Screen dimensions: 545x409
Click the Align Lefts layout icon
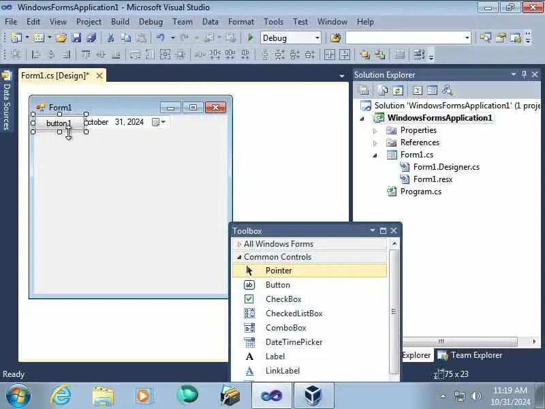point(36,55)
